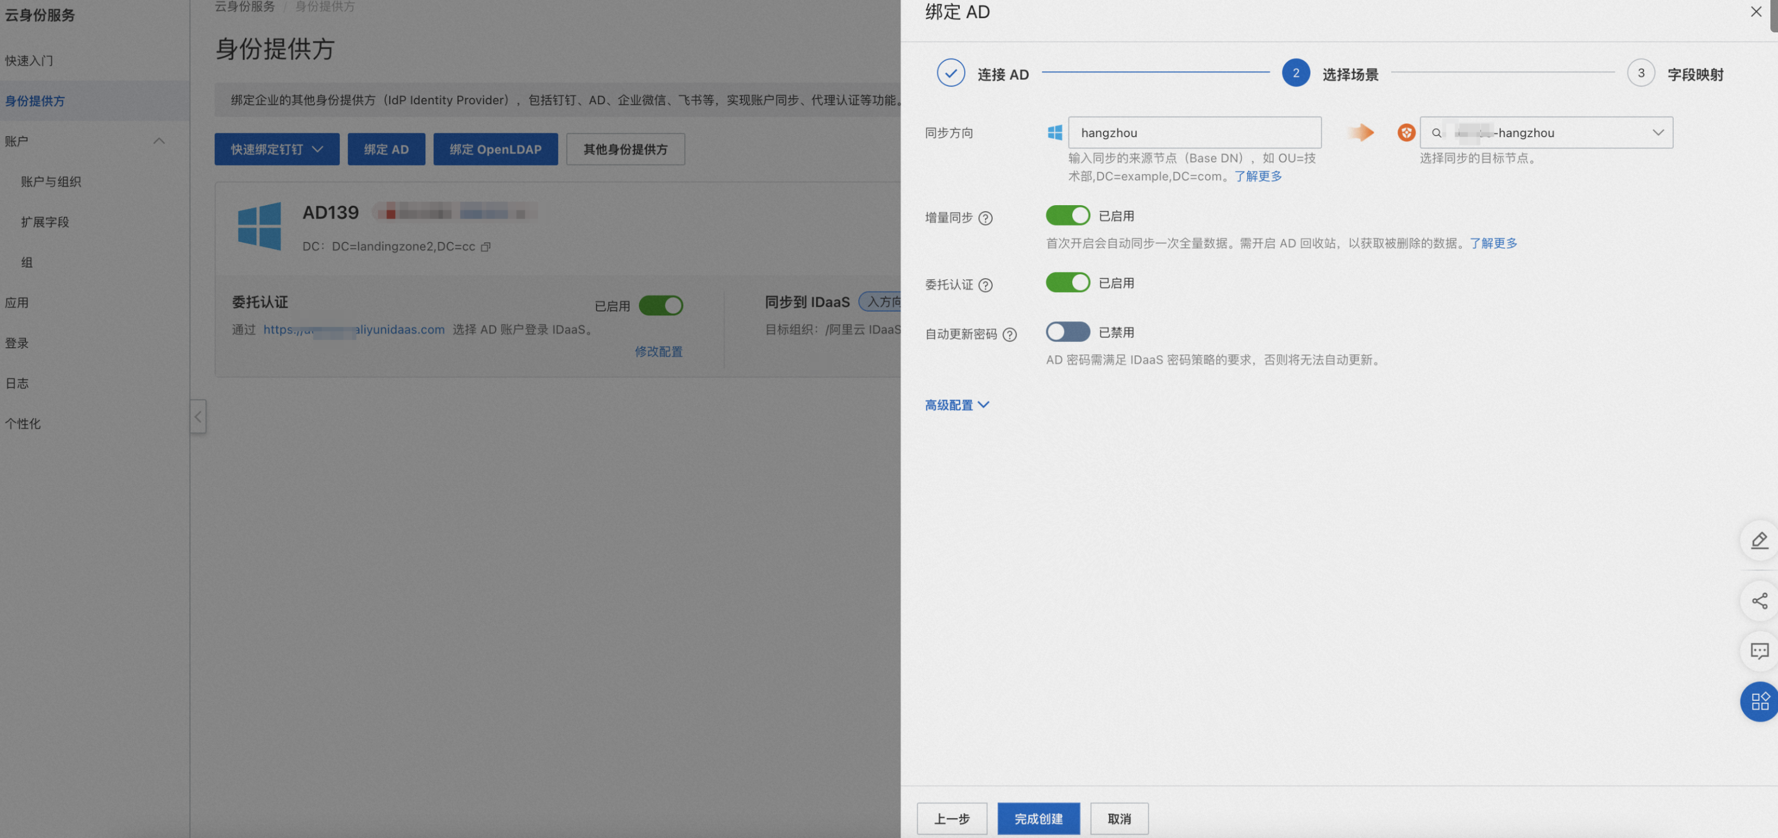Close the 绑定 AD panel with X
This screenshot has width=1778, height=838.
[1756, 12]
